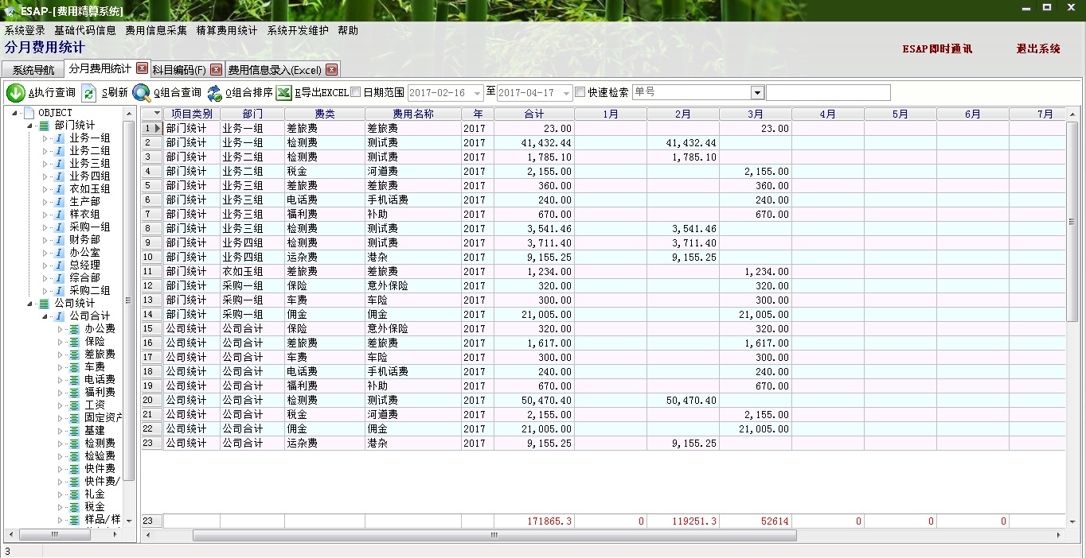Open the 精算费用统计 menu

(227, 30)
